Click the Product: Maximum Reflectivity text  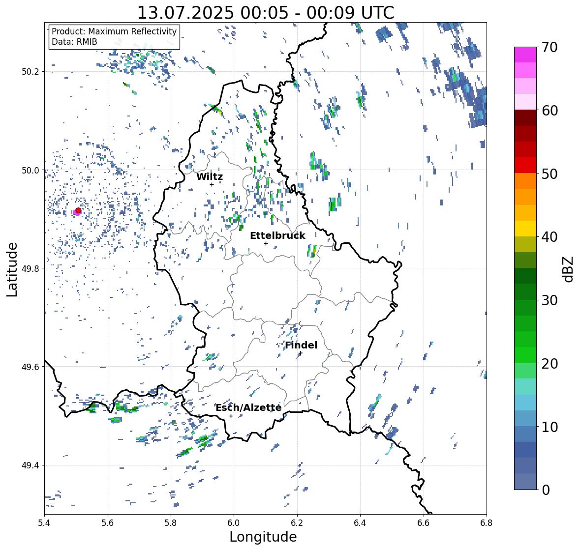114,31
